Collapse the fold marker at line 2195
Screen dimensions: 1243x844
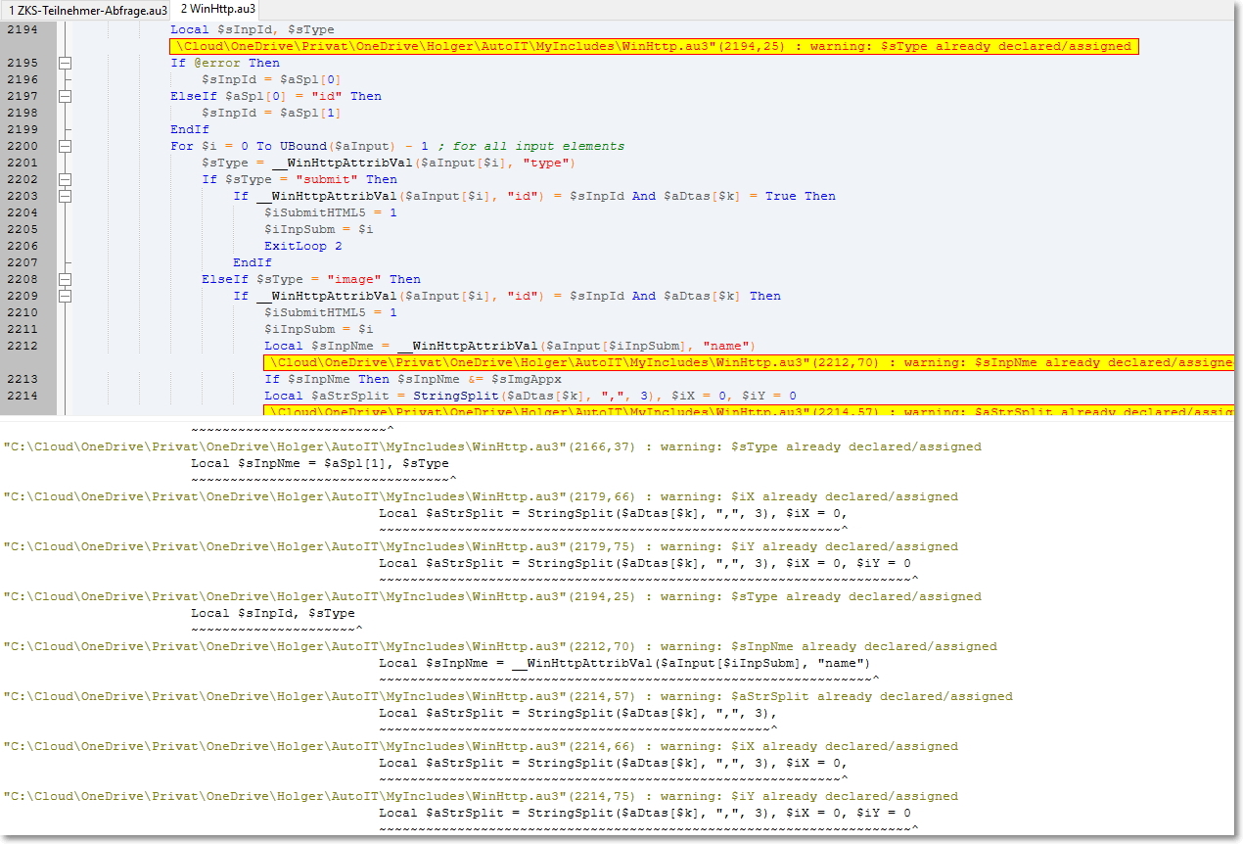(66, 63)
